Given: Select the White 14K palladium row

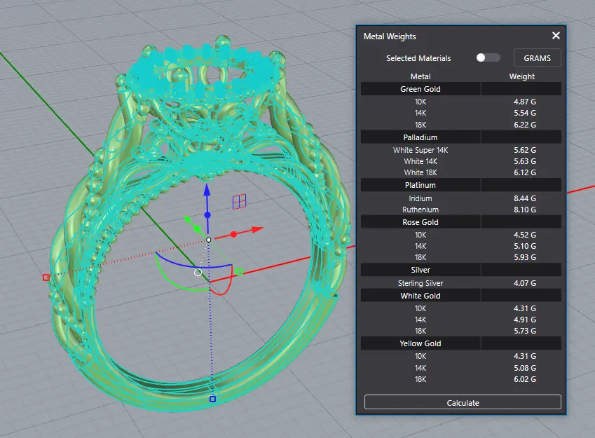Looking at the screenshot, I should (x=460, y=161).
